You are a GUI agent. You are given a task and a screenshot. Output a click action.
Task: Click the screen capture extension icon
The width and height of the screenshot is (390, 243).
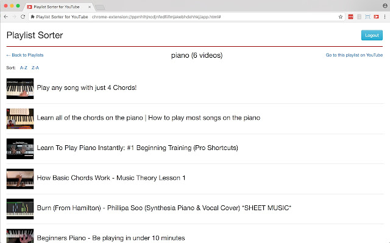(x=367, y=17)
